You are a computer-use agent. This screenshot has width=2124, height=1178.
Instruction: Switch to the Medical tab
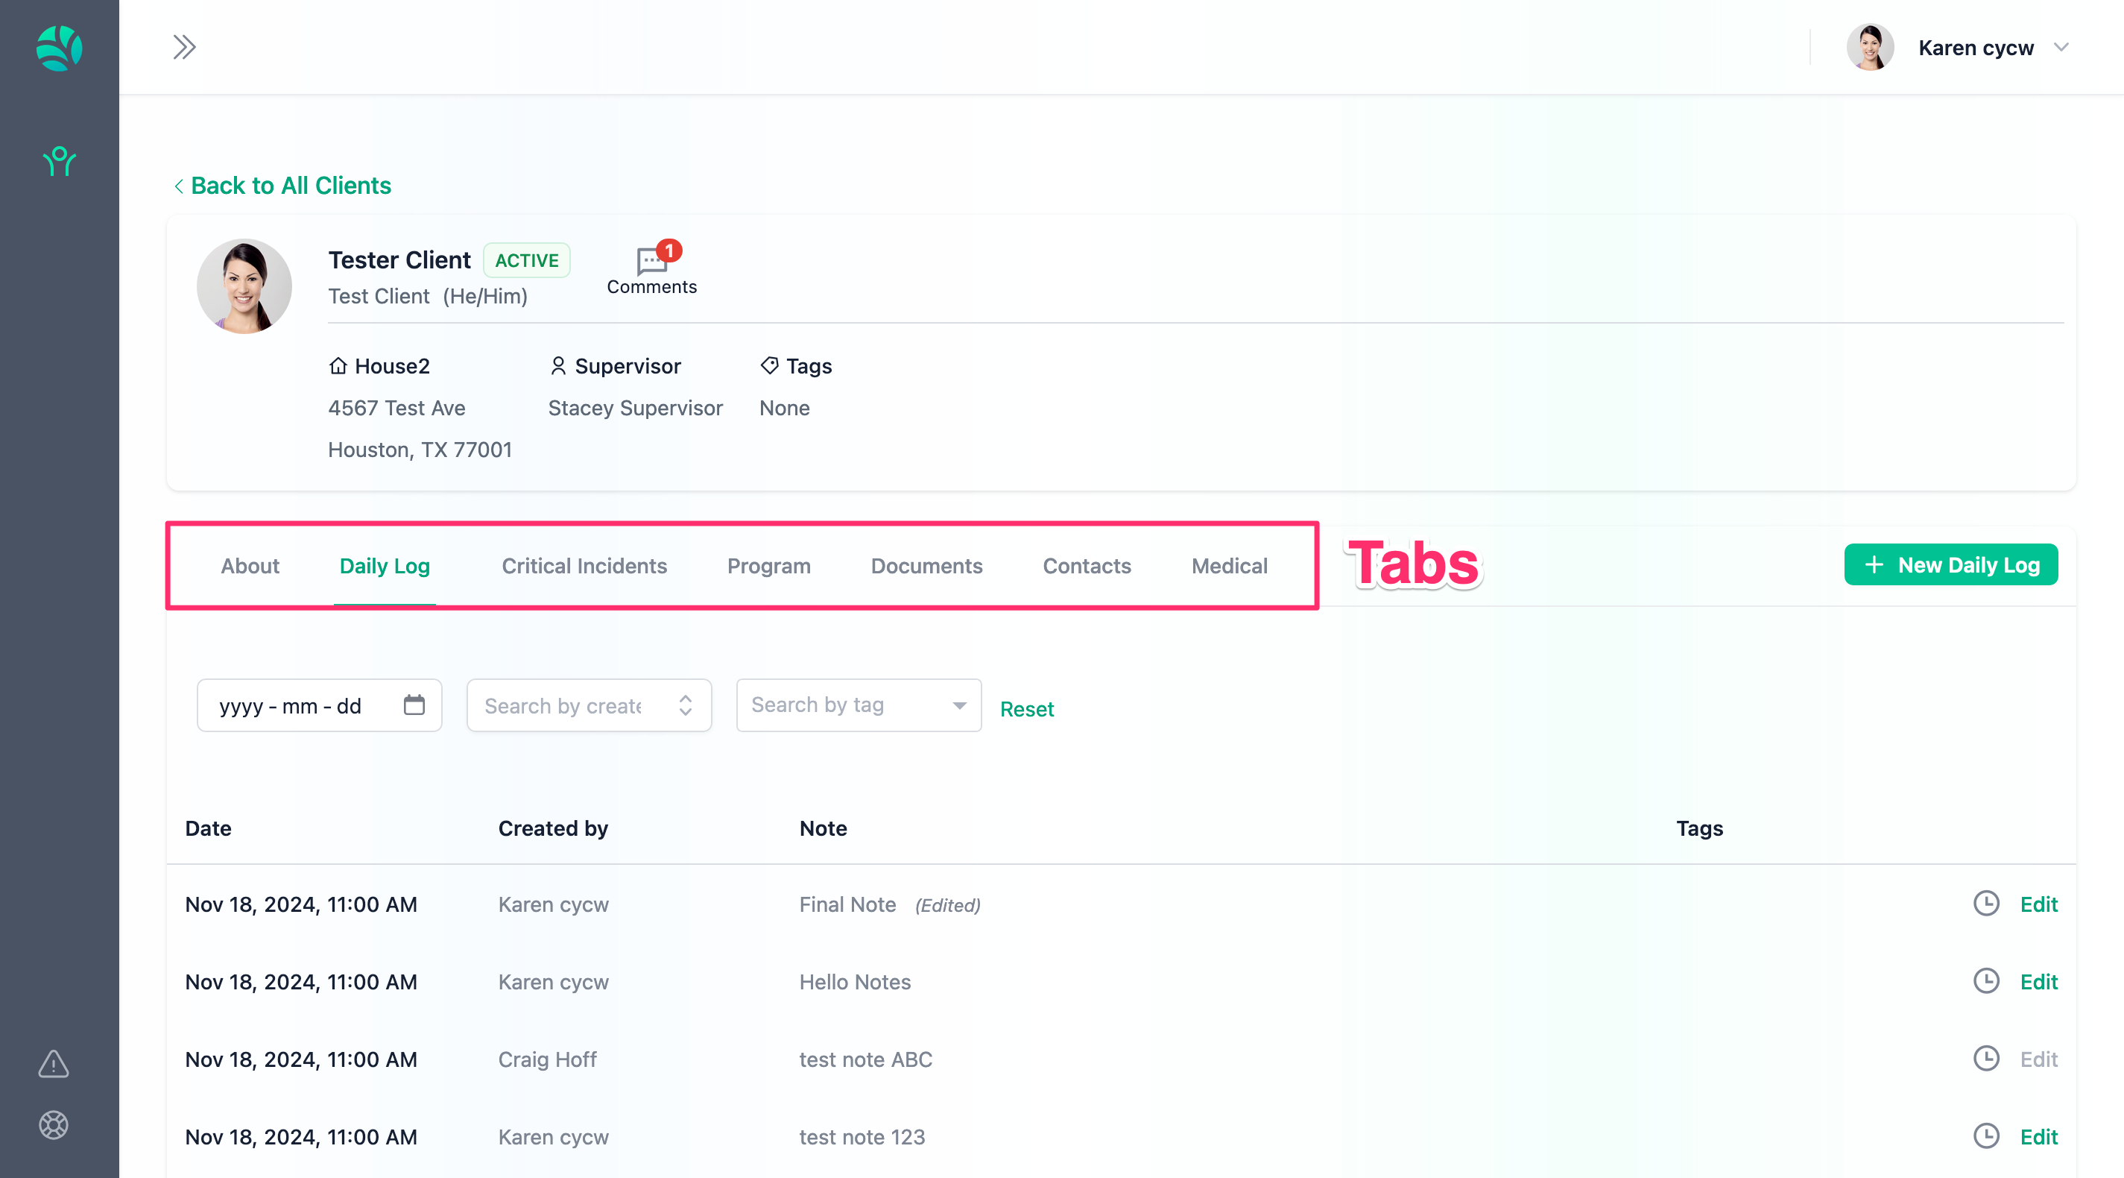tap(1228, 566)
